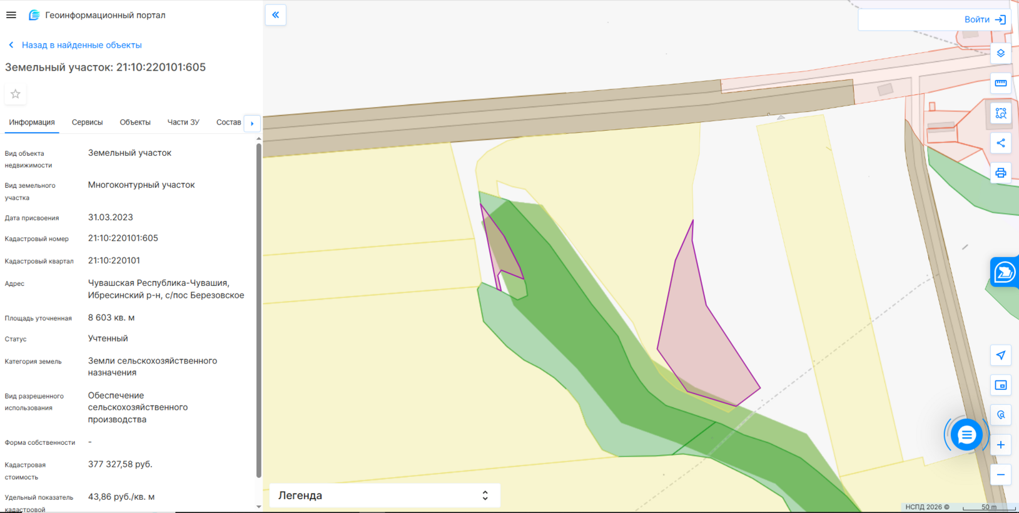
Task: Activate the ruler measurement tool
Action: pyautogui.click(x=1000, y=83)
